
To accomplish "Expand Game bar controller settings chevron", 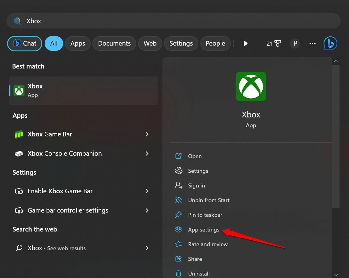I will point(147,210).
